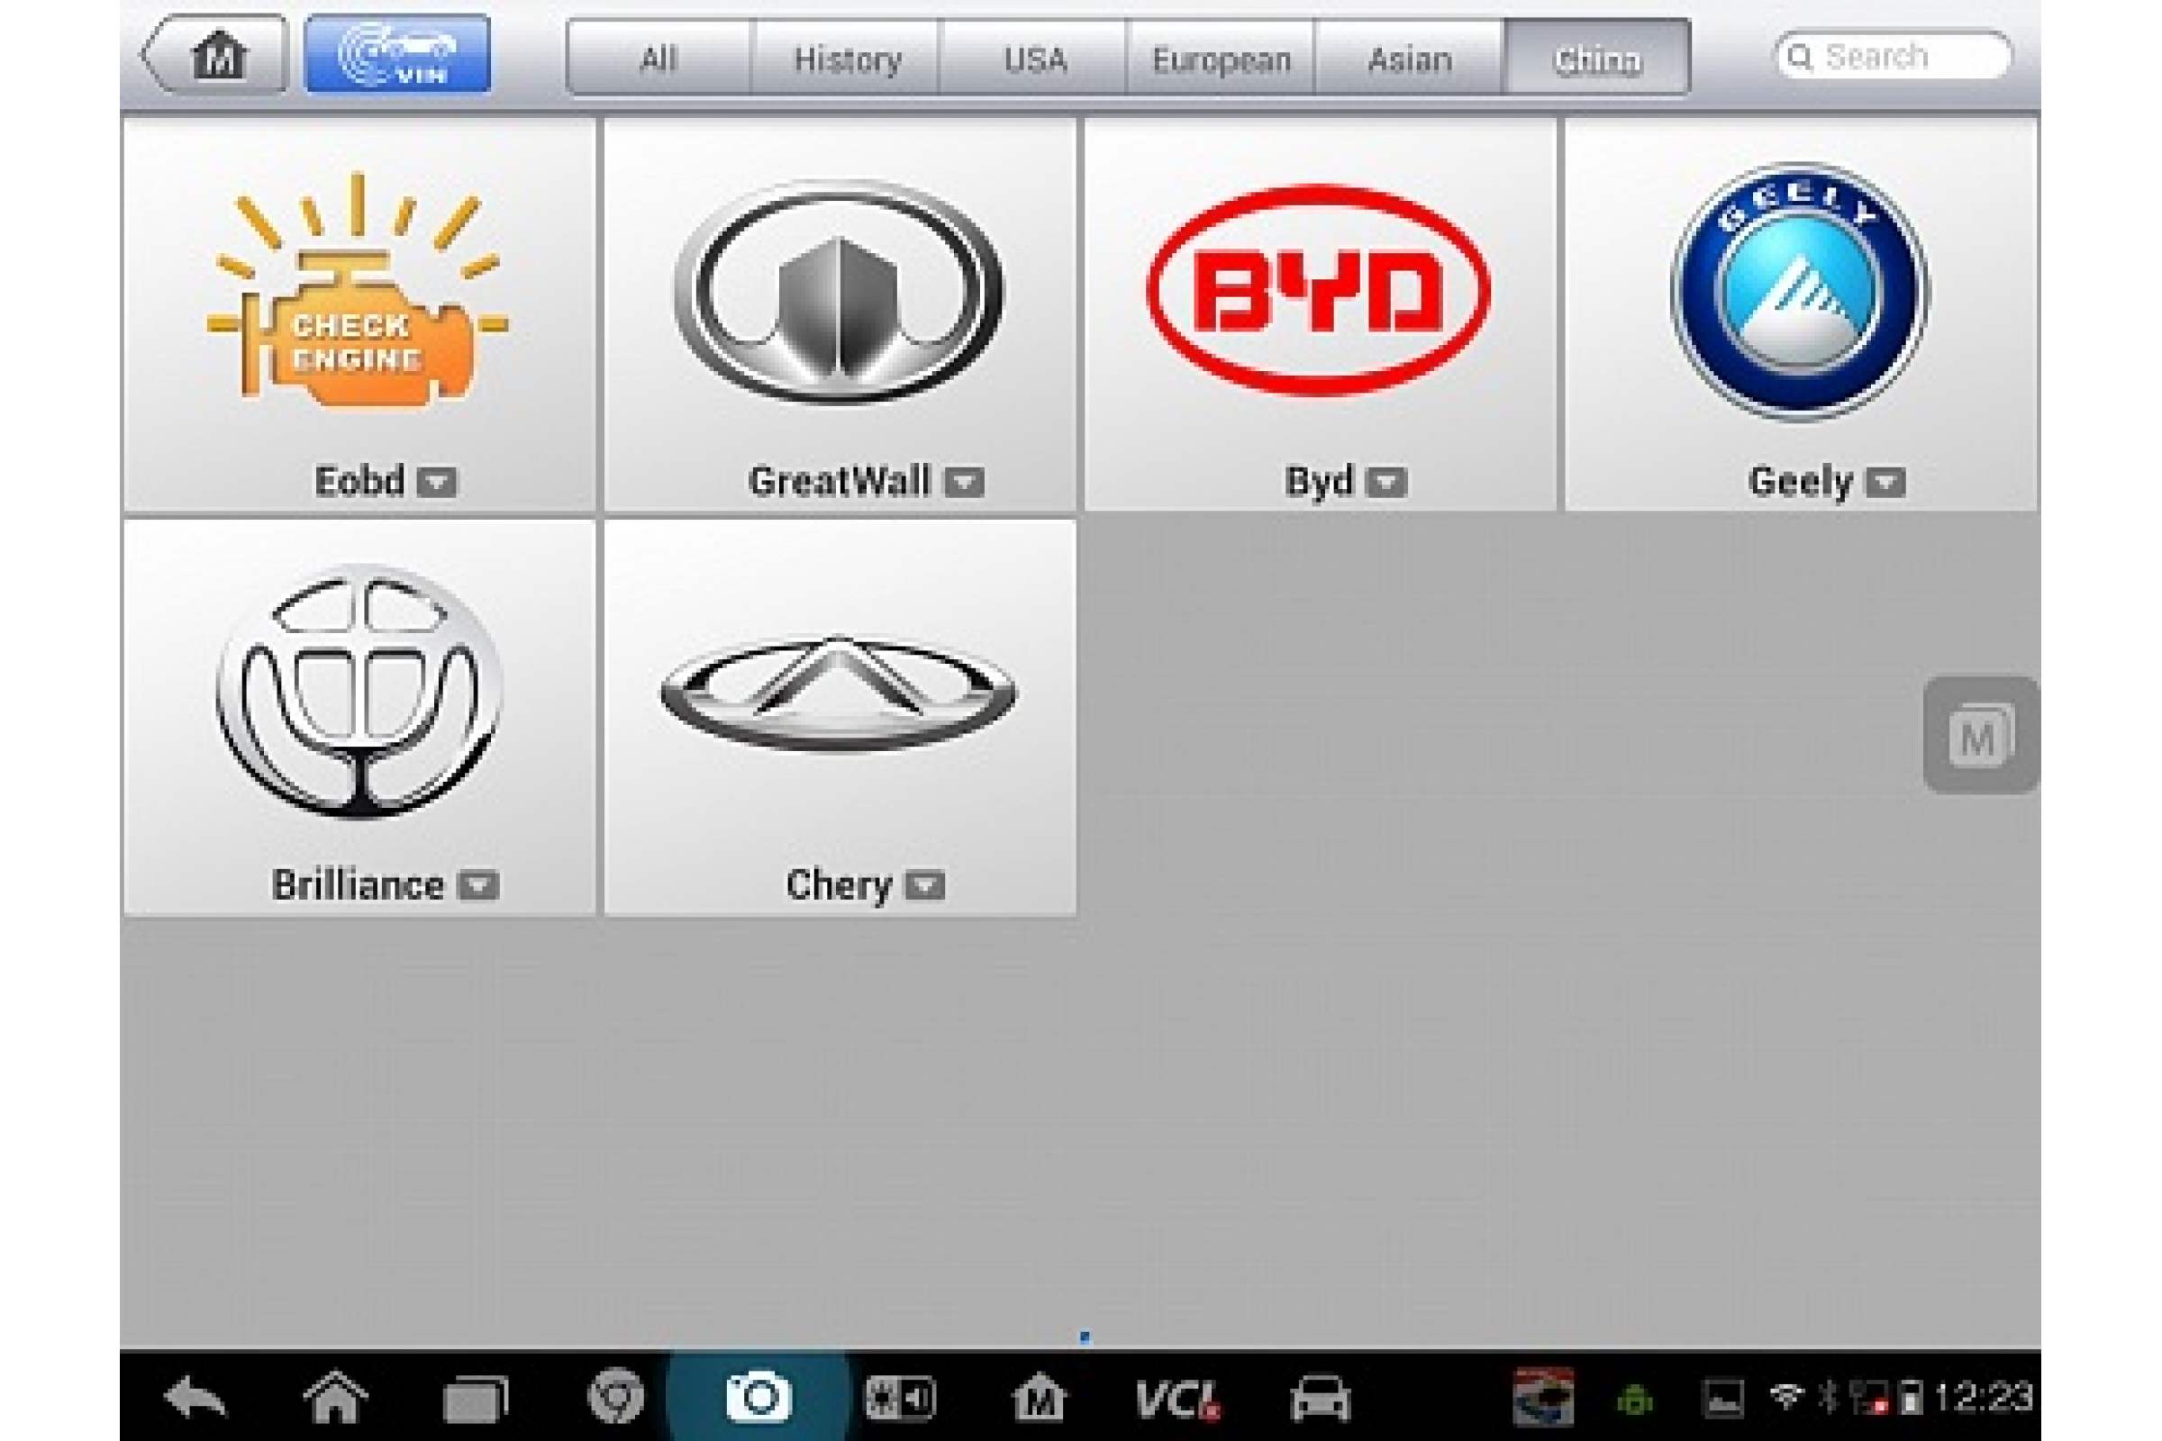Open the Brilliance brand logo
Screen dimensions: 2162x1441
(359, 691)
